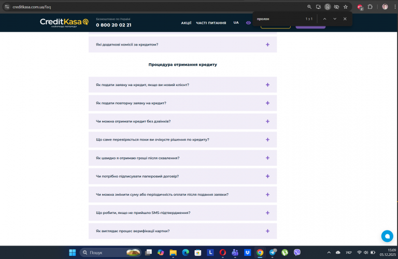Launch Opera browser from taskbar

[x=223, y=252]
